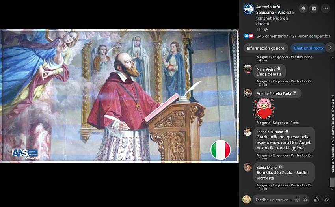Viewport: 335px width, 207px height.
Task: Switch to Información general tab
Action: point(266,48)
